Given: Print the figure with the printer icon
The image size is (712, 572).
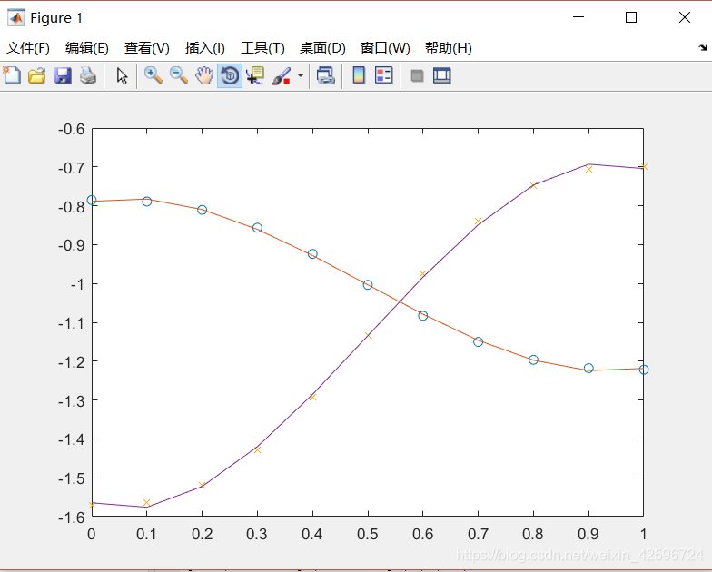Looking at the screenshot, I should (x=88, y=75).
